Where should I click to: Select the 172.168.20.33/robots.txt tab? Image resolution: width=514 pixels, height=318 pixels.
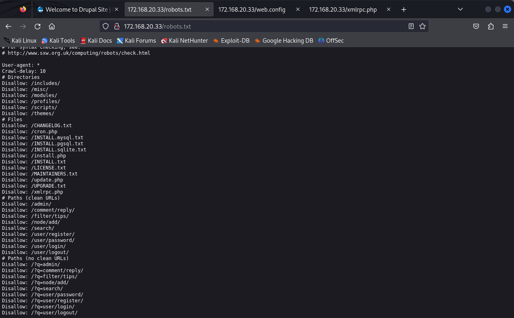[x=169, y=10]
